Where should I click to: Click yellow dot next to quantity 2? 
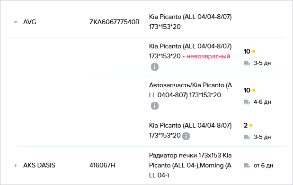[x=251, y=125]
